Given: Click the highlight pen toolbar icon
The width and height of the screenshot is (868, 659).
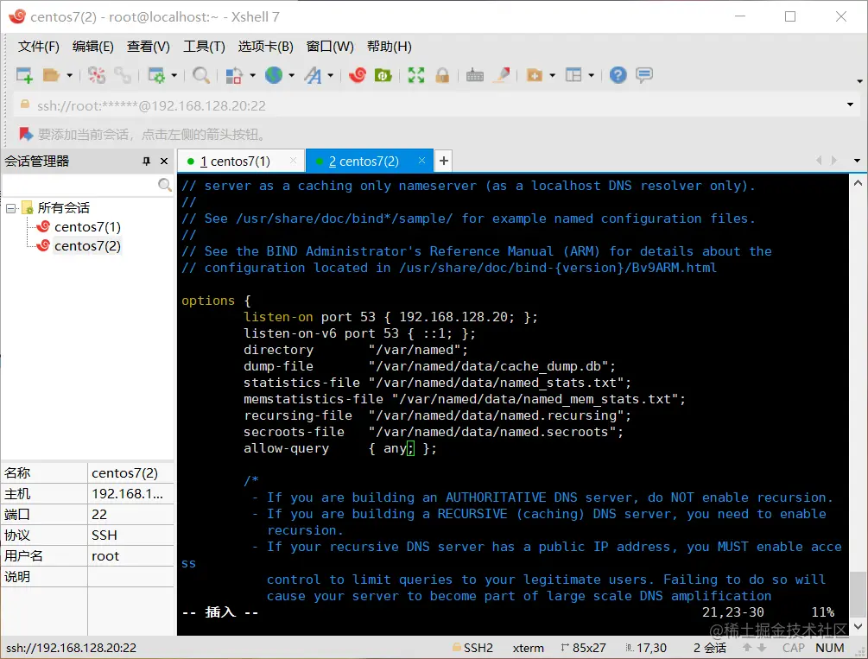Looking at the screenshot, I should tap(502, 75).
